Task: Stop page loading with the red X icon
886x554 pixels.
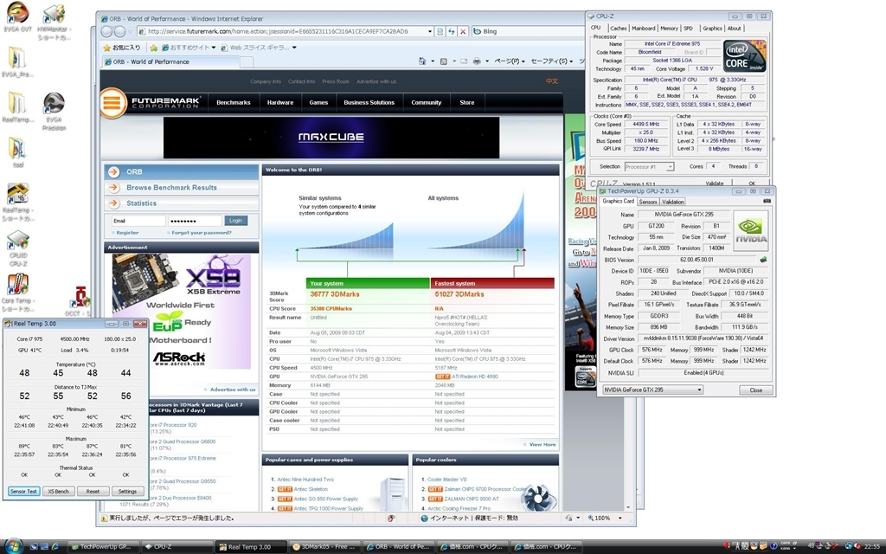Action: pyautogui.click(x=463, y=32)
